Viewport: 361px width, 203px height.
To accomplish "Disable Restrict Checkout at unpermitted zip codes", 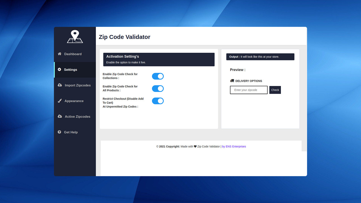I will point(158,101).
